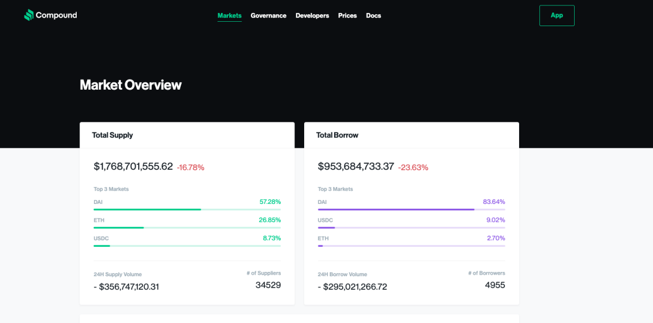Image resolution: width=653 pixels, height=323 pixels.
Task: Select the Total Borrow card header
Action: pyautogui.click(x=337, y=135)
